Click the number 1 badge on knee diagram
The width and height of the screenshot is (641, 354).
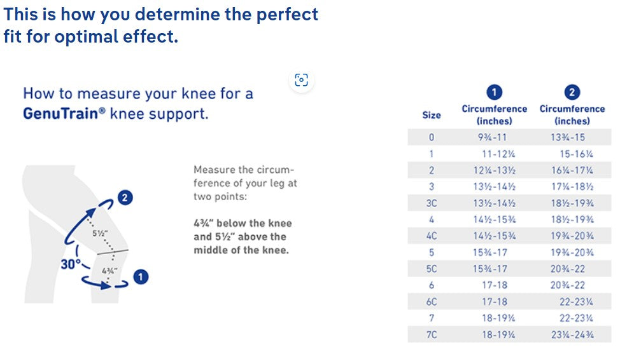(x=141, y=277)
